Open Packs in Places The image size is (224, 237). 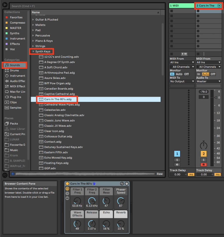pyautogui.click(x=11, y=124)
